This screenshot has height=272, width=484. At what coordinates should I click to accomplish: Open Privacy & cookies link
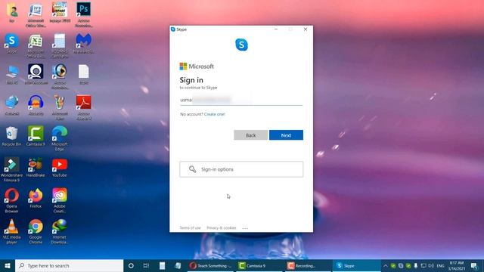[x=222, y=228]
